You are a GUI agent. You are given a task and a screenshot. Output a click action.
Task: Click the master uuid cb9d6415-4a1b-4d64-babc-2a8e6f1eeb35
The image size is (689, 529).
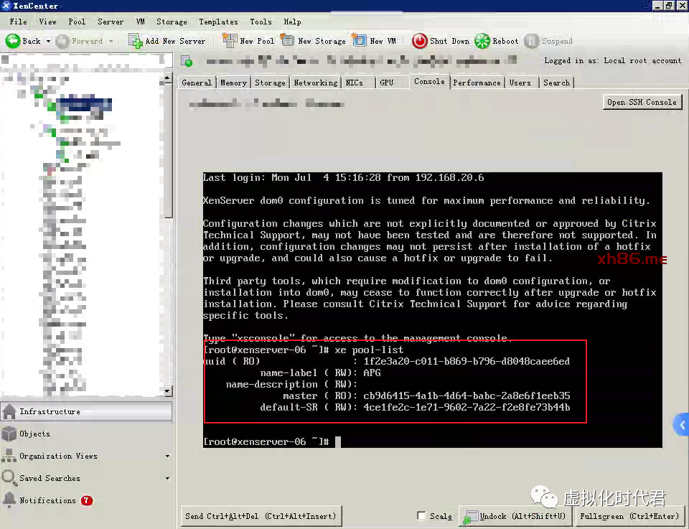click(x=467, y=396)
